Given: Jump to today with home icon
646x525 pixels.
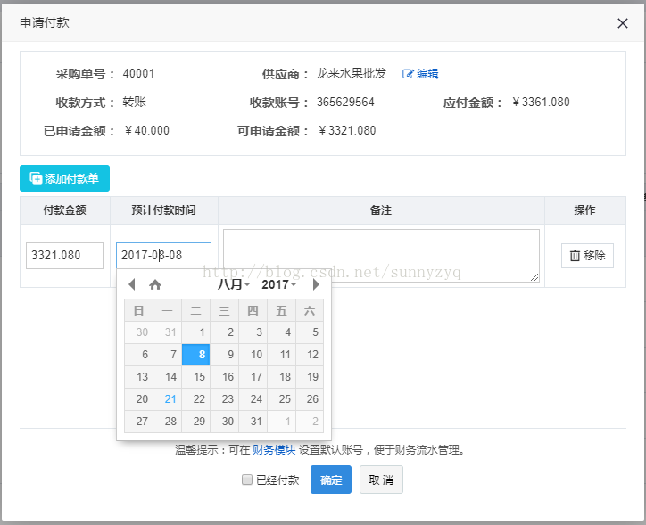Looking at the screenshot, I should 155,284.
